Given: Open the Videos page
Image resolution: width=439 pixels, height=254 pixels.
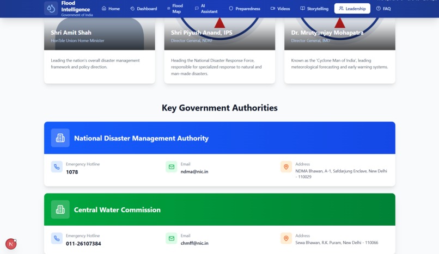Looking at the screenshot, I should coord(281,9).
